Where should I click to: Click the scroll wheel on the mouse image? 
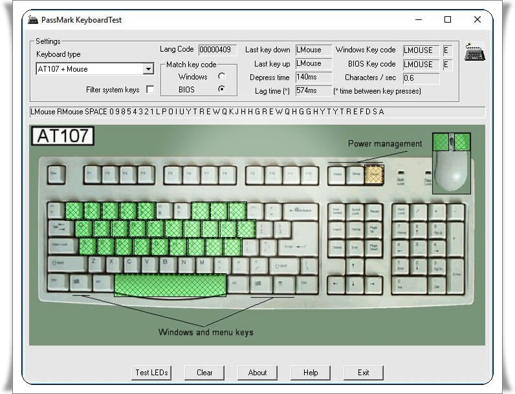(x=452, y=142)
